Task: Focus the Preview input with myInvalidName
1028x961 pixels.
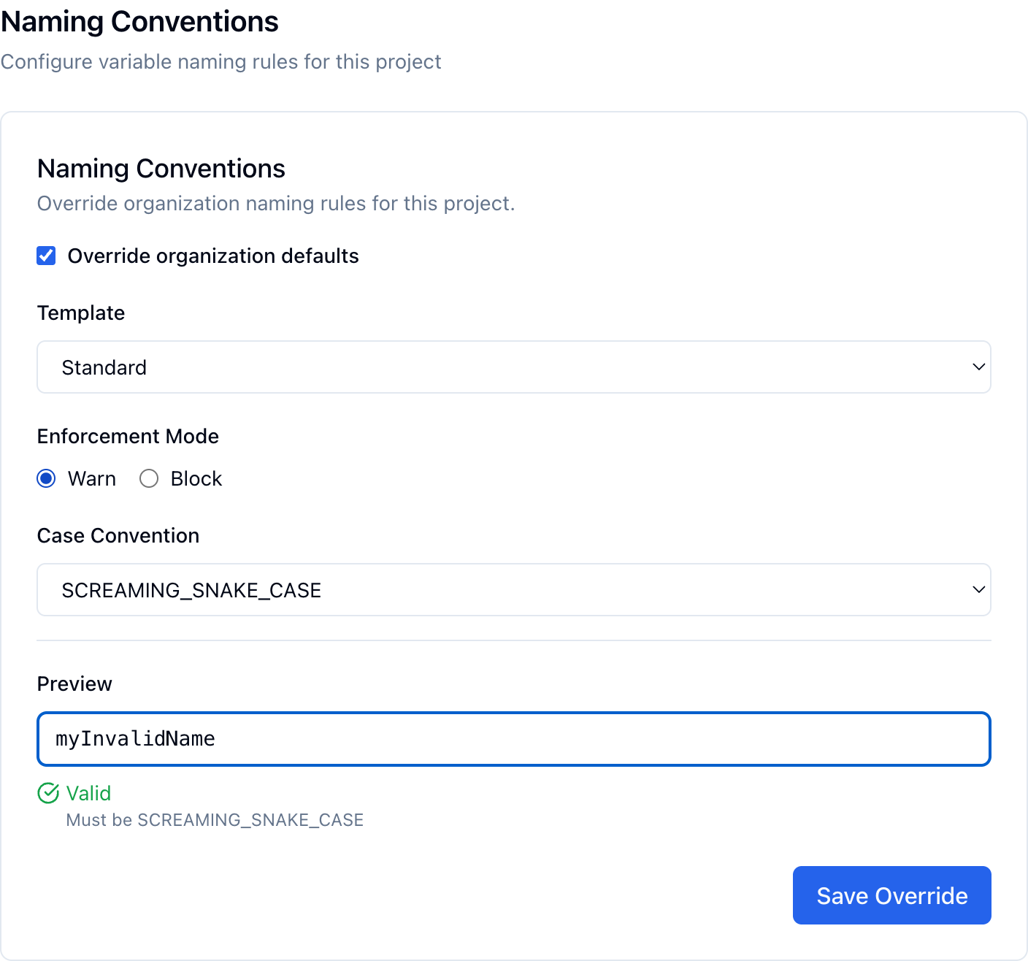Action: tap(513, 739)
